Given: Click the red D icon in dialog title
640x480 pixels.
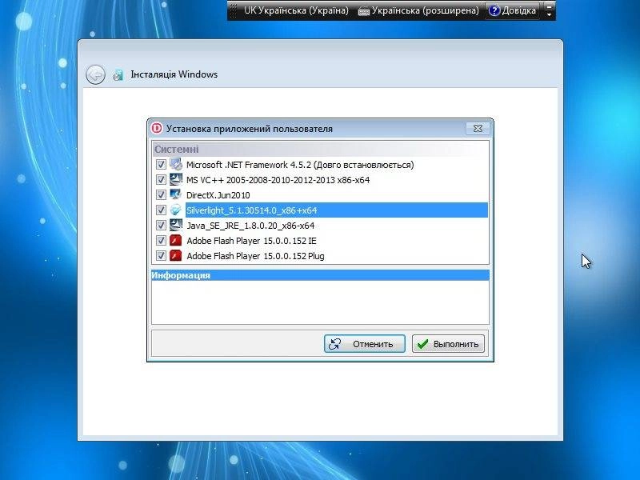Looking at the screenshot, I should (157, 128).
